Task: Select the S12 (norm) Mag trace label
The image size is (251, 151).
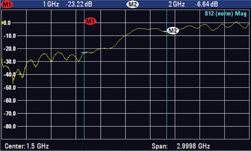Action: (225, 14)
